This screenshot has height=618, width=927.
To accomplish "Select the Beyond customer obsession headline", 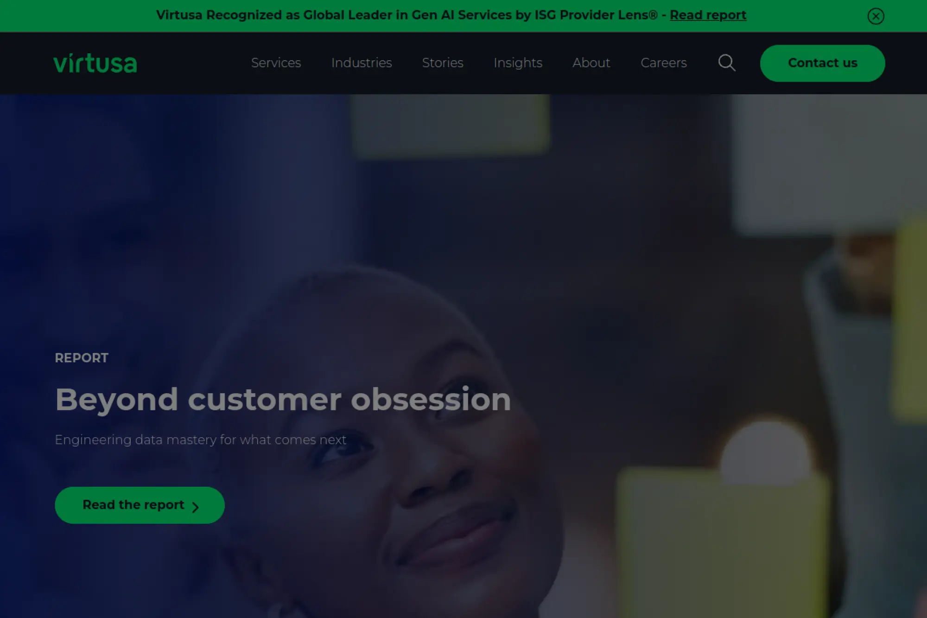I will click(283, 400).
